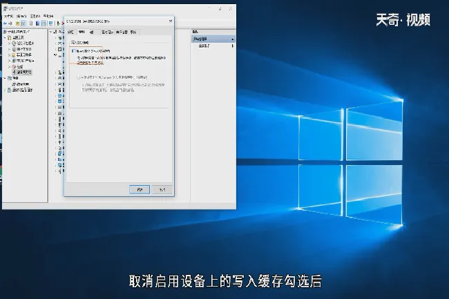Viewport: 449px width, 299px height.
Task: Click the Services and Applications icon
Action: coord(10,90)
